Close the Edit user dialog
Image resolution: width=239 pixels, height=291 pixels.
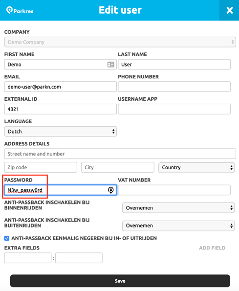coord(229,10)
